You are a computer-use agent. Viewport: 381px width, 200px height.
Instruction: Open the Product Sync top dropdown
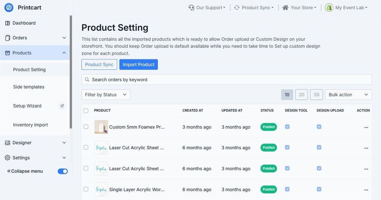[x=254, y=8]
